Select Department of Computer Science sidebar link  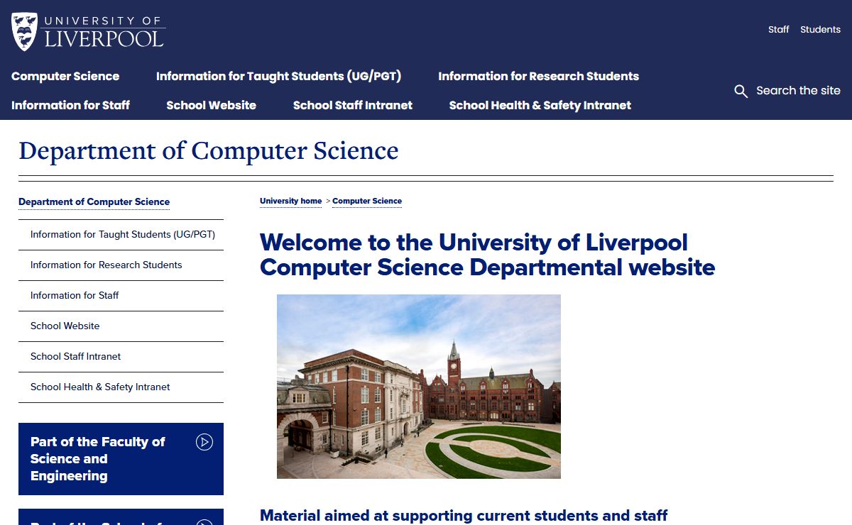click(94, 202)
